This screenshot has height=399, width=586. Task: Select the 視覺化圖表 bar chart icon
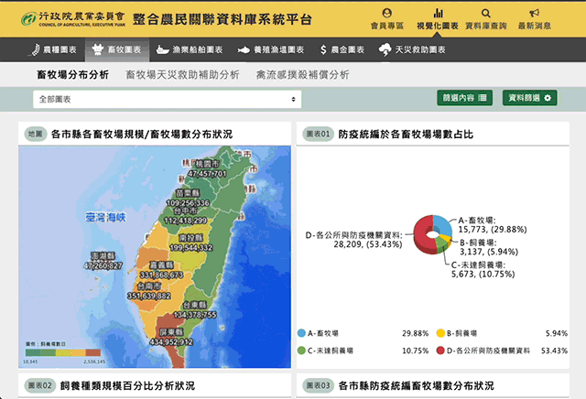click(438, 14)
